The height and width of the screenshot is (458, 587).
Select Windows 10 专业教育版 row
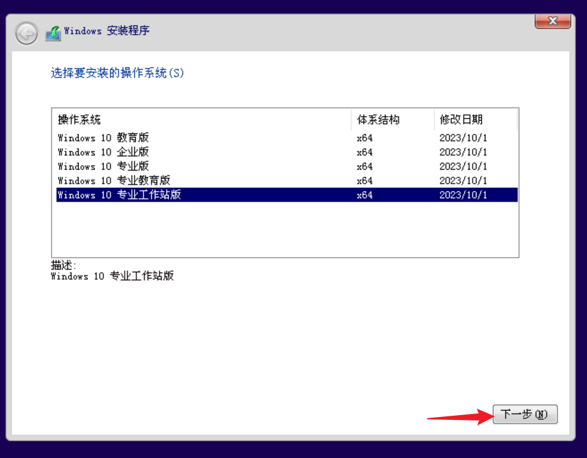(x=287, y=180)
